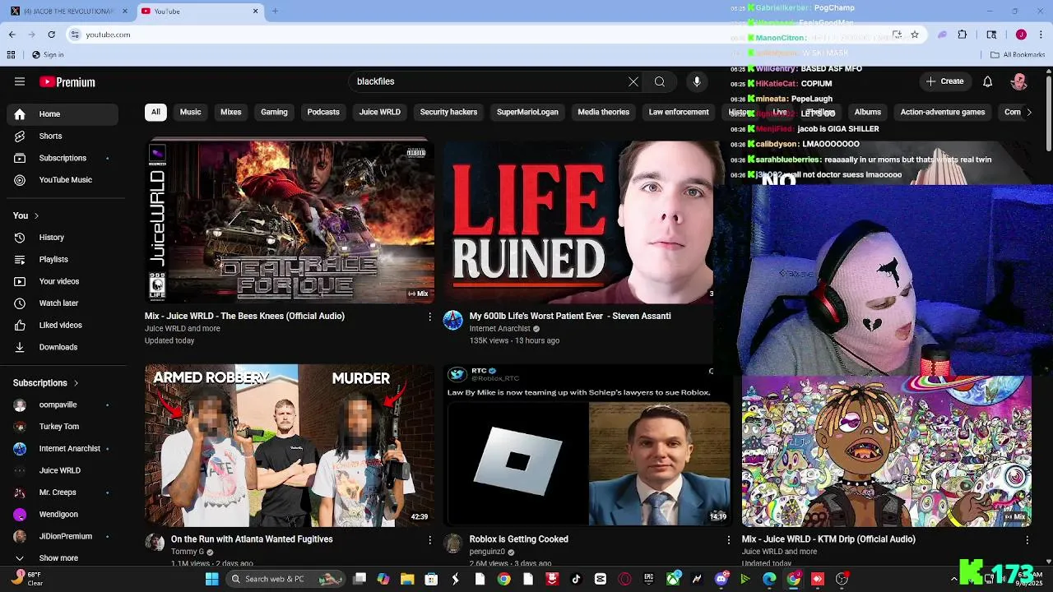Open options for Roblox Is Getting Cooked
This screenshot has width=1053, height=592.
coord(728,540)
